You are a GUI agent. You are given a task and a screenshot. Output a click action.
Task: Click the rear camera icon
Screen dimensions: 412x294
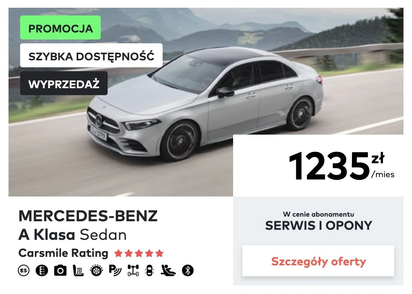[x=60, y=270]
